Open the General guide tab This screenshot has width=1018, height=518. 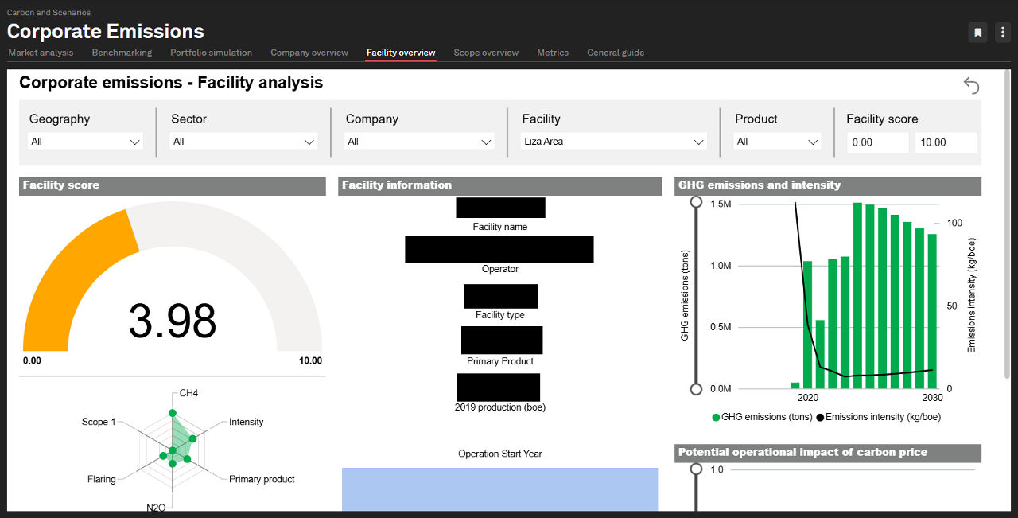click(616, 53)
